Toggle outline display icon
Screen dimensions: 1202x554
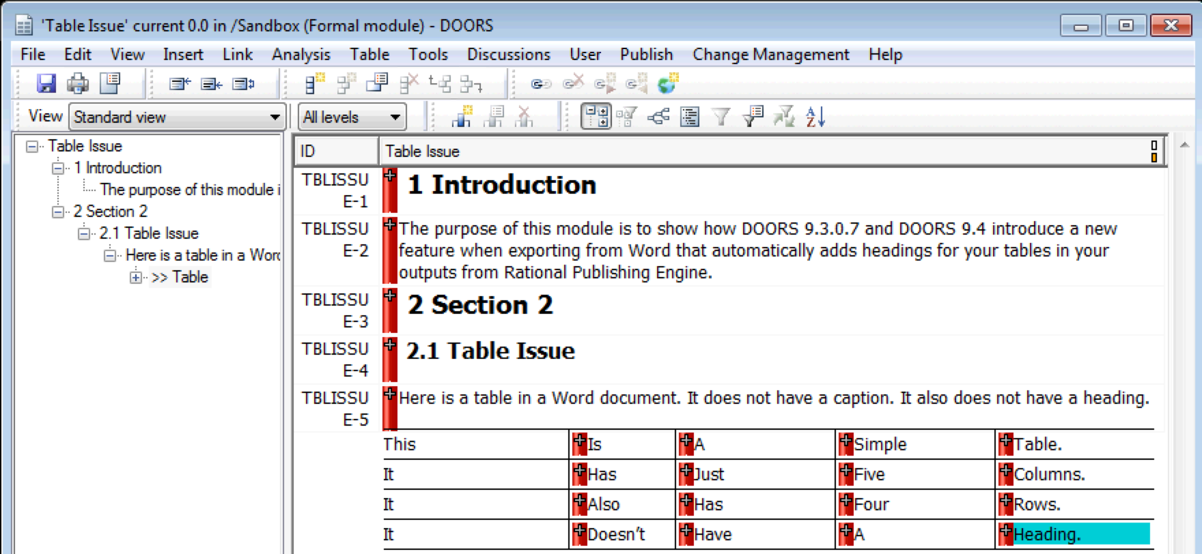[690, 117]
